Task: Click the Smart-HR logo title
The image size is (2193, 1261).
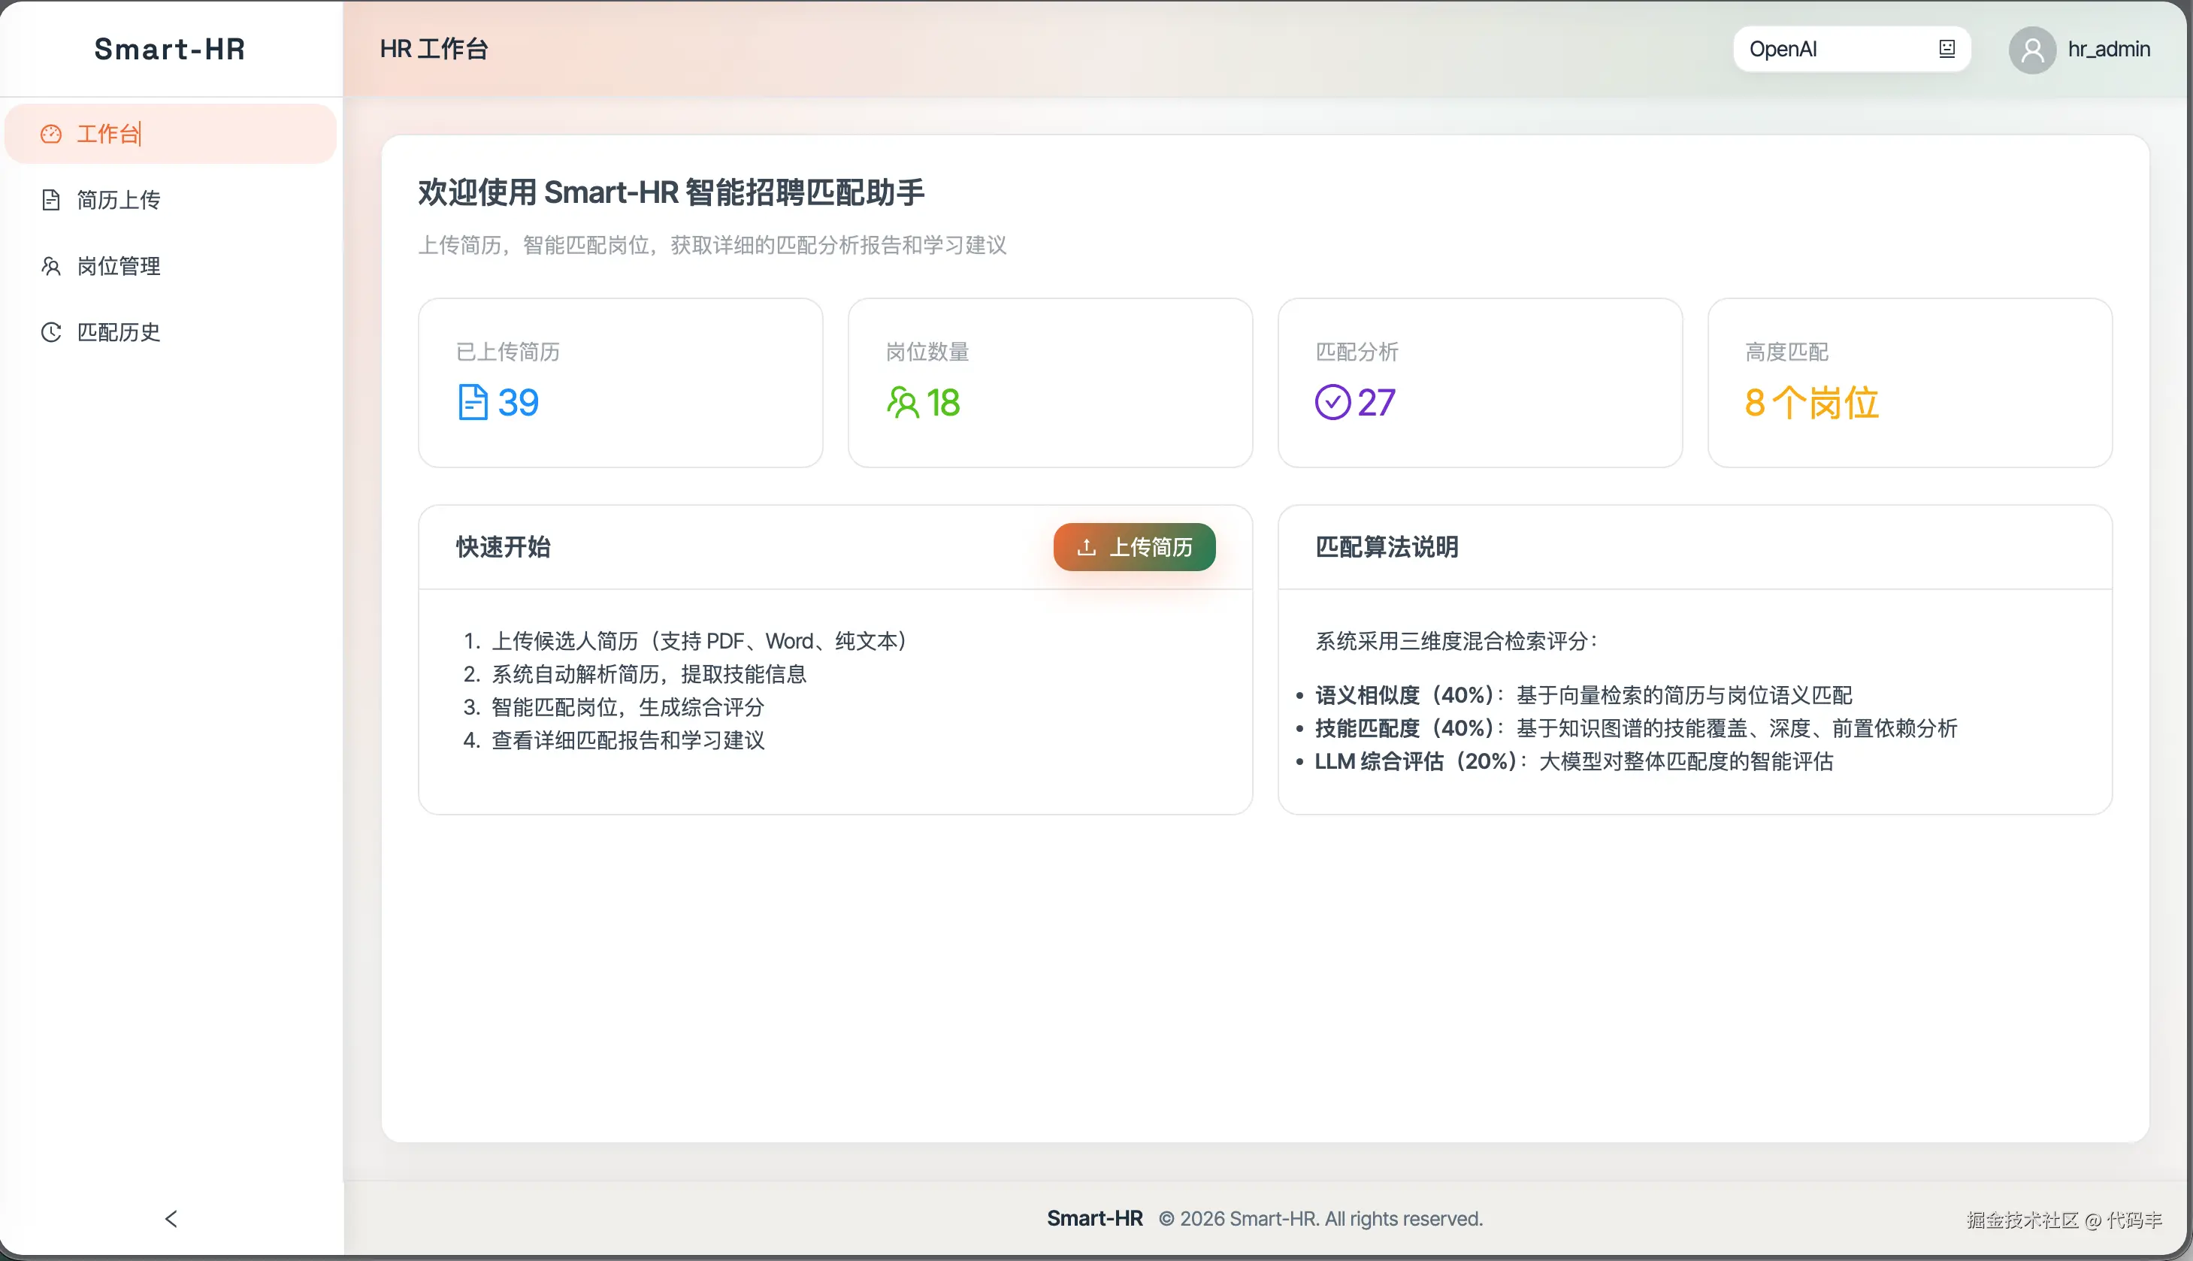Action: (170, 50)
